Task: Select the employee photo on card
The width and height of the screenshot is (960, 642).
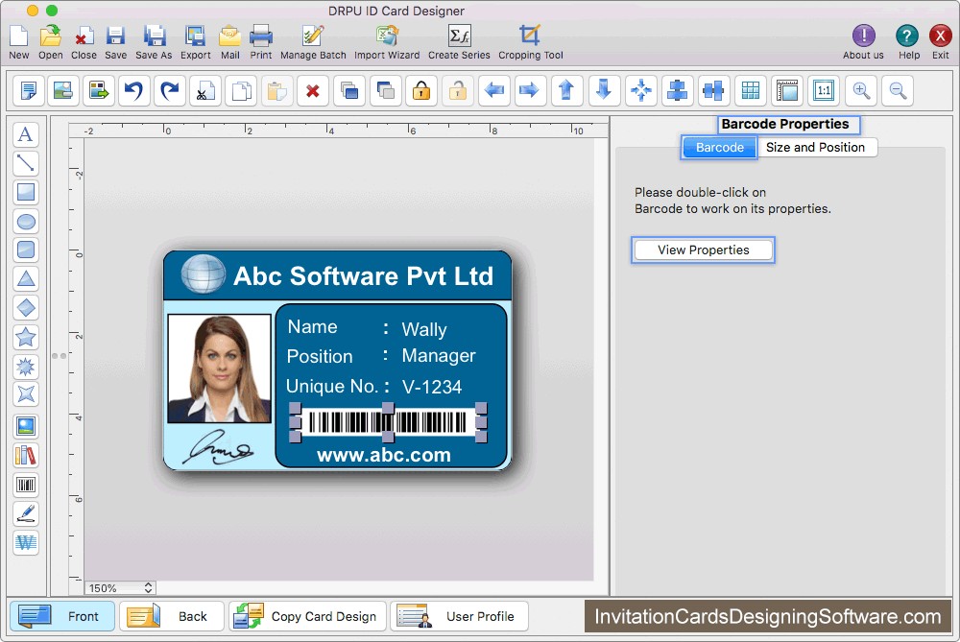Action: click(x=219, y=369)
